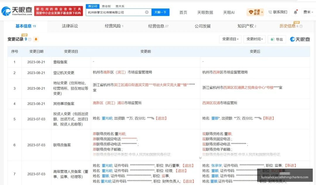The width and height of the screenshot is (316, 185).
Task: Click 其他事项备案 in row 4
Action: pos(64,104)
